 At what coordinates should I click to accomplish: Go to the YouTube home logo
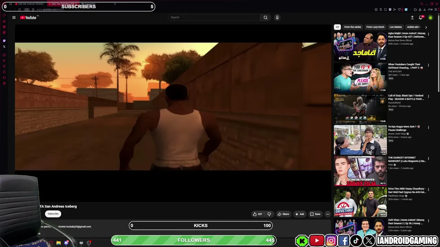click(28, 17)
